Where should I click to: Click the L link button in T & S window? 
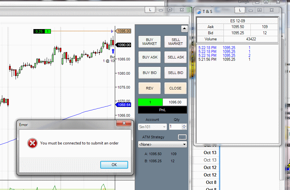point(240,10)
